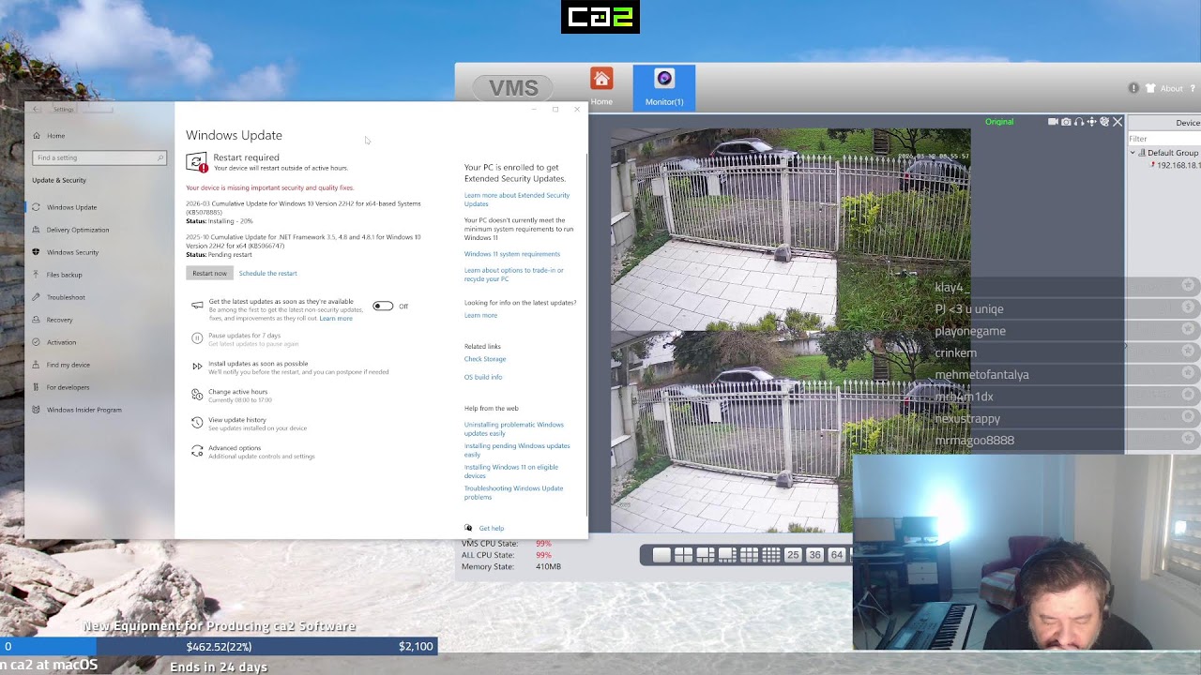
Task: Open Troubleshoot settings
Action: 66,297
